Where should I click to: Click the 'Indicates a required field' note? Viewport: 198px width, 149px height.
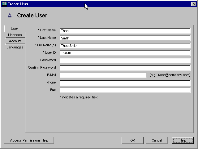(79, 97)
